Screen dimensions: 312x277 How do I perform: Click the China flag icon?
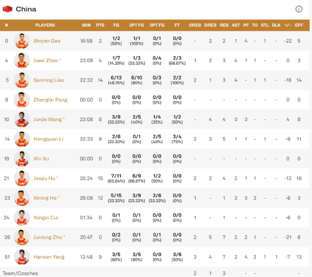coord(8,9)
